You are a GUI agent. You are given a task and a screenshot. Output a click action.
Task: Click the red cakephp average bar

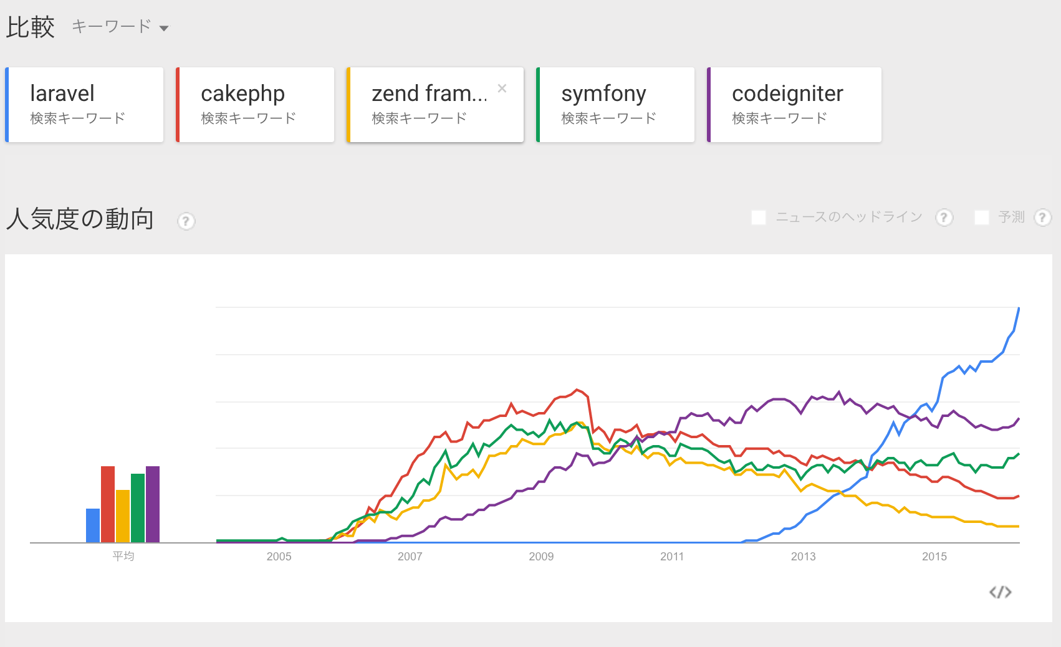point(108,504)
